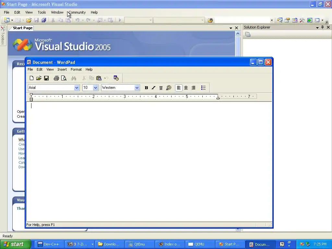Click the Cut scissors icon in WordPad
Viewport: 332px width, 249px height.
click(x=84, y=78)
